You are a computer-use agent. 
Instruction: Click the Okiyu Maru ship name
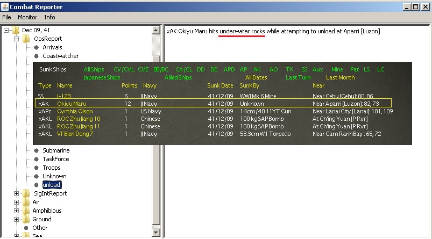click(72, 104)
